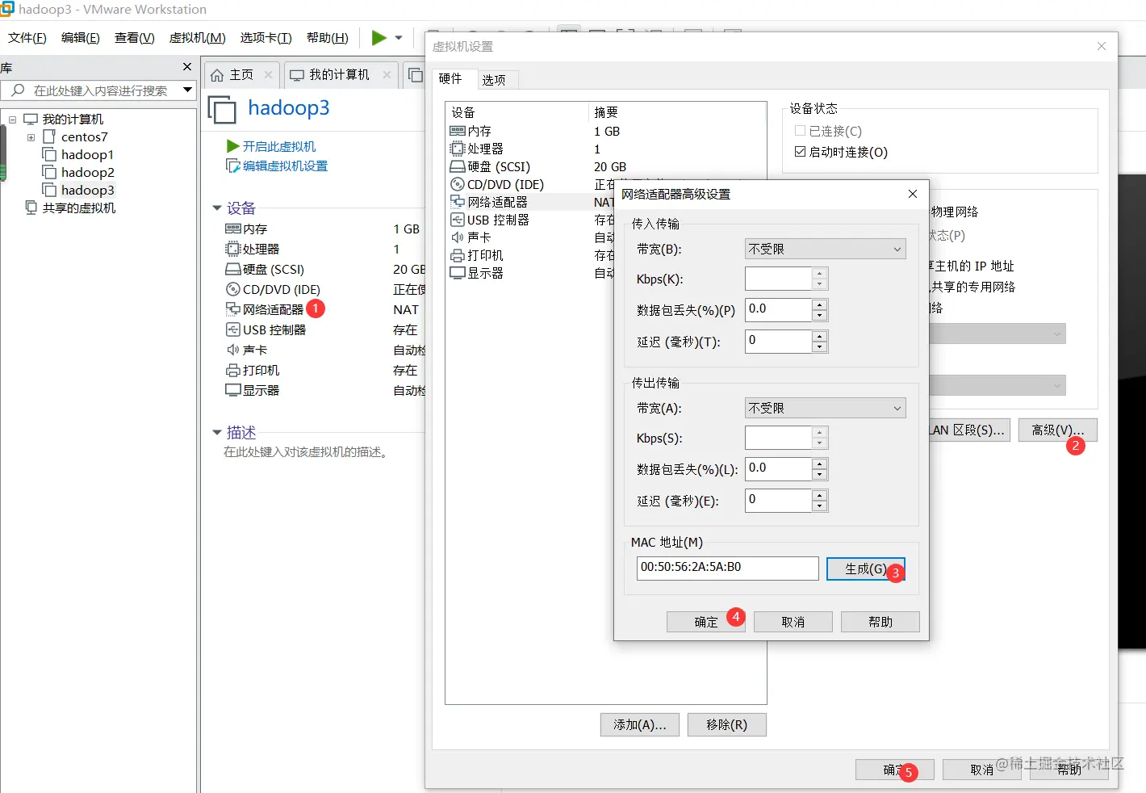Viewport: 1146px width, 793px height.
Task: Open the 文件(F) menu
Action: (x=27, y=38)
